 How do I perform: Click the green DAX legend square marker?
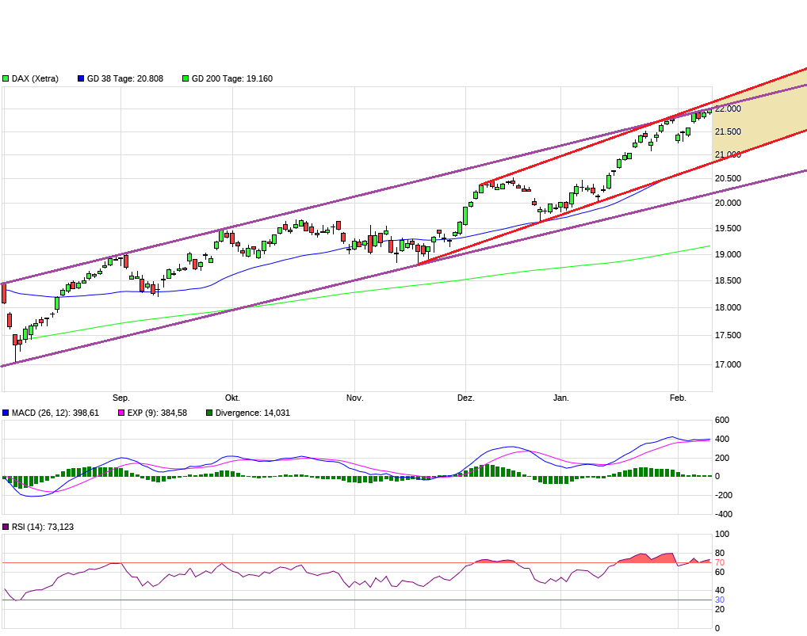tap(6, 78)
